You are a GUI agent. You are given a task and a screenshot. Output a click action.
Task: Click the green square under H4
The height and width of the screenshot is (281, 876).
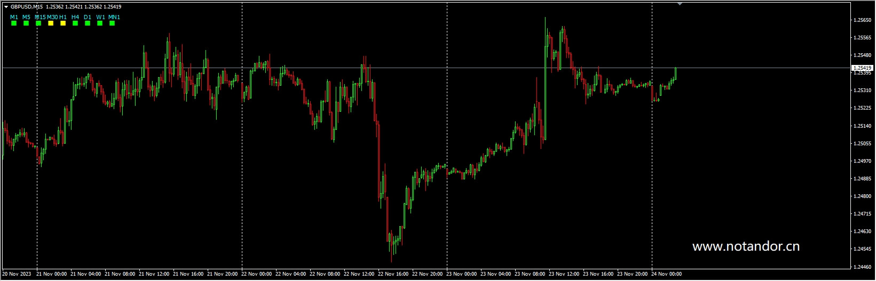click(x=75, y=23)
